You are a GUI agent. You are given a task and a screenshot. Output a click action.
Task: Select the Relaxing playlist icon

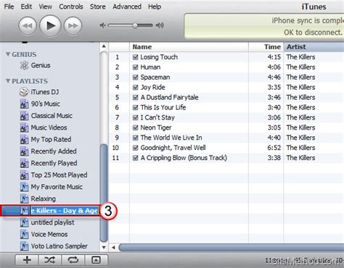(24, 198)
